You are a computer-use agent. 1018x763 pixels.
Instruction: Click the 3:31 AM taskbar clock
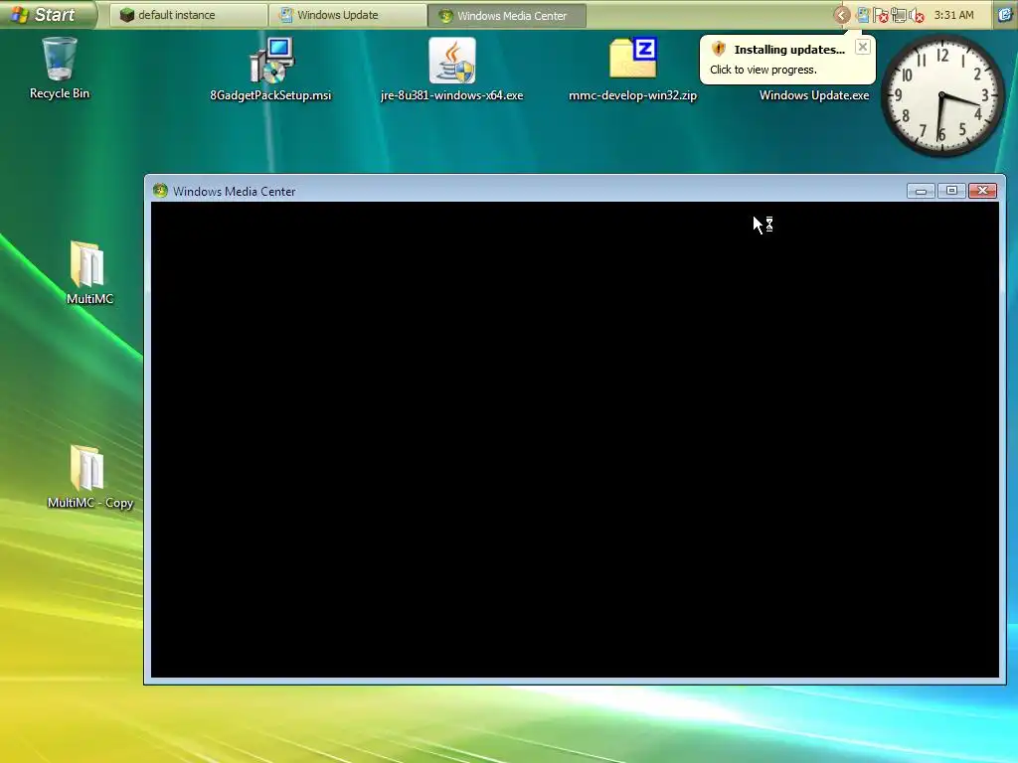953,15
